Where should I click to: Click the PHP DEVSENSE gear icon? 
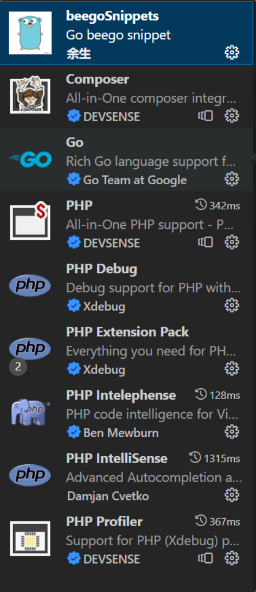click(232, 242)
